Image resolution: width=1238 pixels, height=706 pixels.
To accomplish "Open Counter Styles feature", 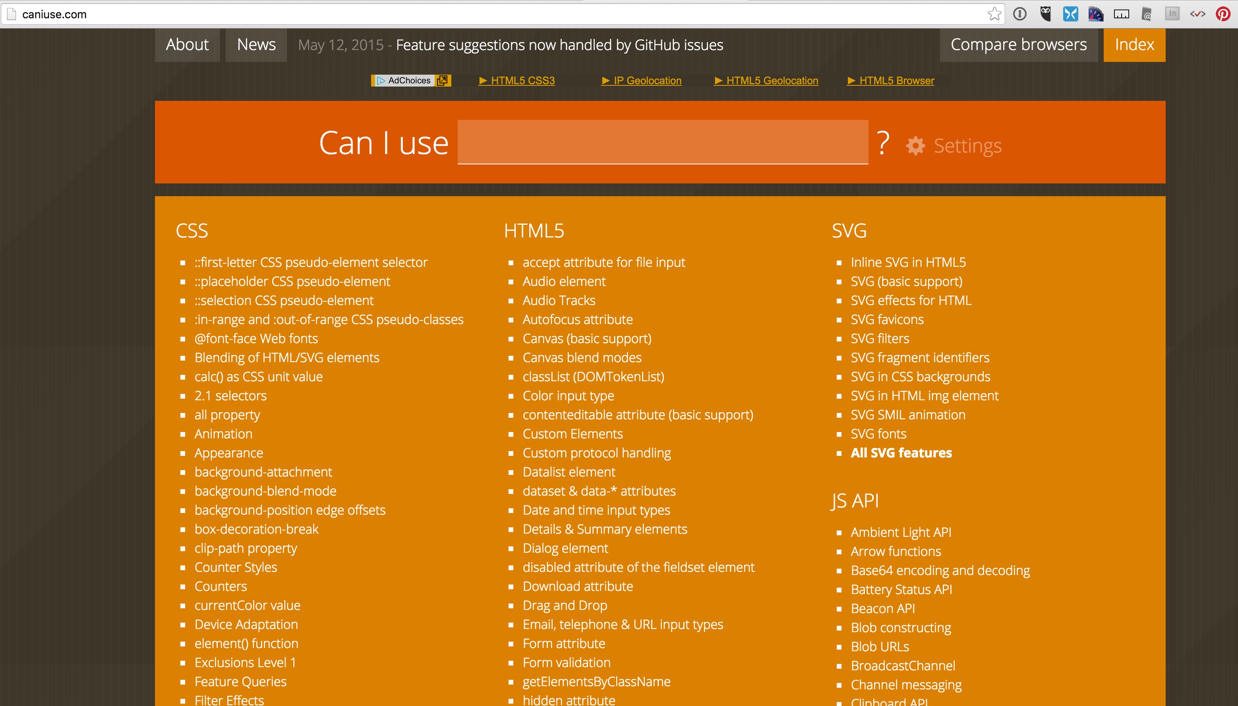I will (x=236, y=567).
